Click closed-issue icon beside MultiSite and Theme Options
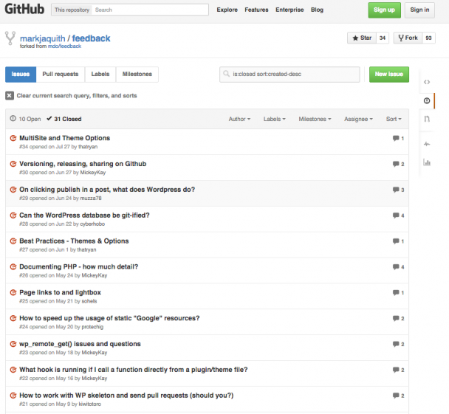The image size is (449, 414). pos(13,138)
